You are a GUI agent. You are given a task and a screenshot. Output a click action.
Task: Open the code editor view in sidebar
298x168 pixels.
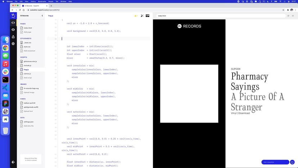[x=13, y=23]
